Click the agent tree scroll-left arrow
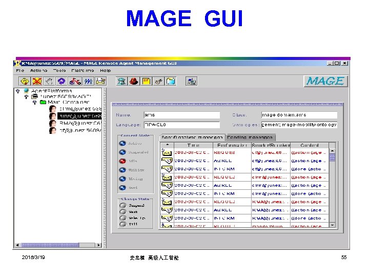The height and width of the screenshot is (277, 369). pos(17,245)
